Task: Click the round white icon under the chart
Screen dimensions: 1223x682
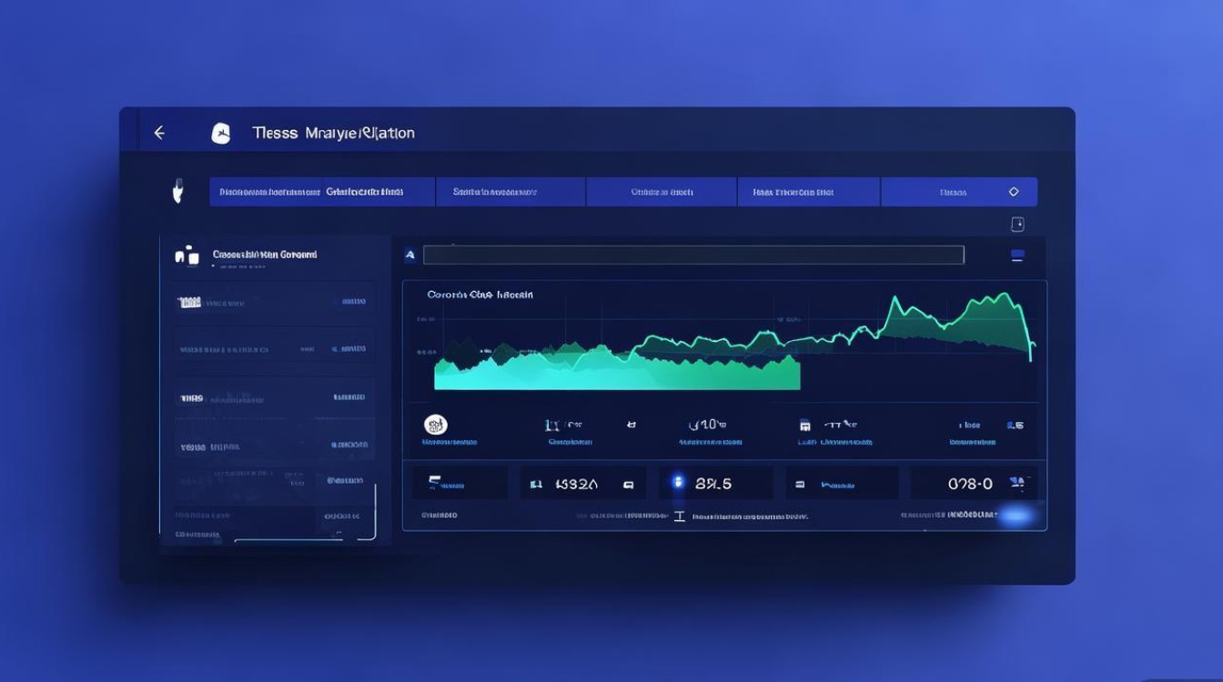Action: coord(436,424)
